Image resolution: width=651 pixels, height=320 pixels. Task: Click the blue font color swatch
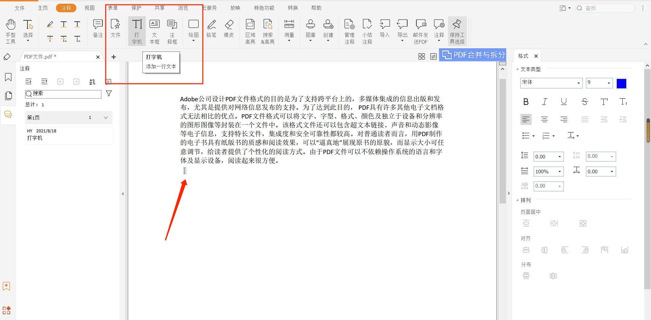(x=622, y=83)
